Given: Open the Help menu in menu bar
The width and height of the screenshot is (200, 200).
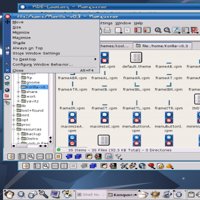Looking at the screenshot, I should pos(138,23).
